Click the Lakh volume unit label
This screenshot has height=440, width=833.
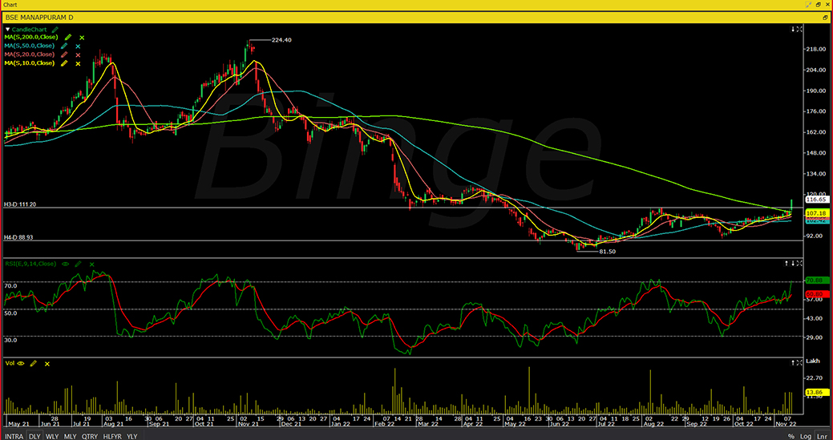point(813,361)
